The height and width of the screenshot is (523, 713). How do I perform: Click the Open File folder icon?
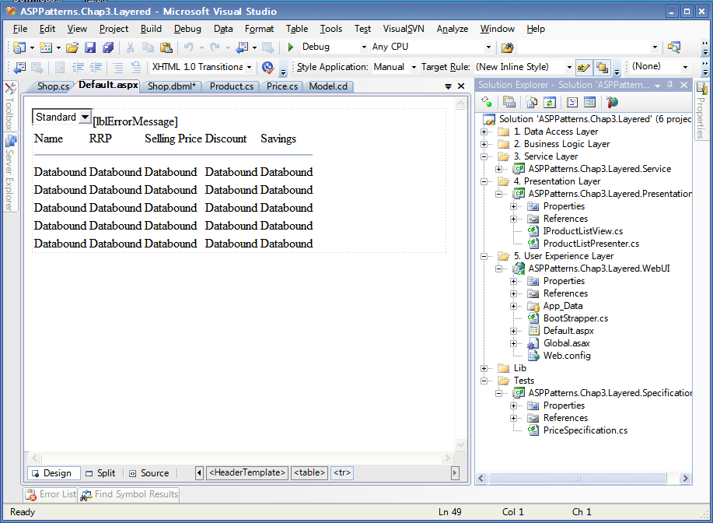(x=72, y=47)
